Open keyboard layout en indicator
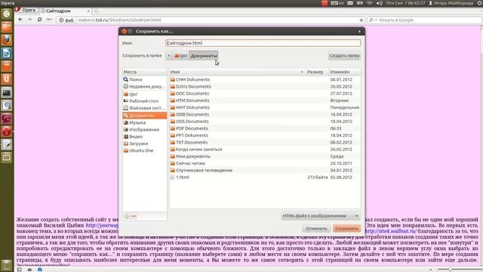The image size is (483, 272). tap(337, 3)
